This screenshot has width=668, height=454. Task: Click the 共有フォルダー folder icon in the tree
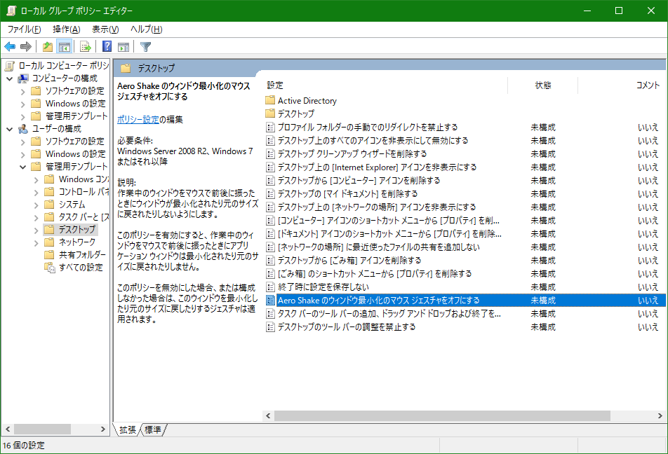coord(49,254)
